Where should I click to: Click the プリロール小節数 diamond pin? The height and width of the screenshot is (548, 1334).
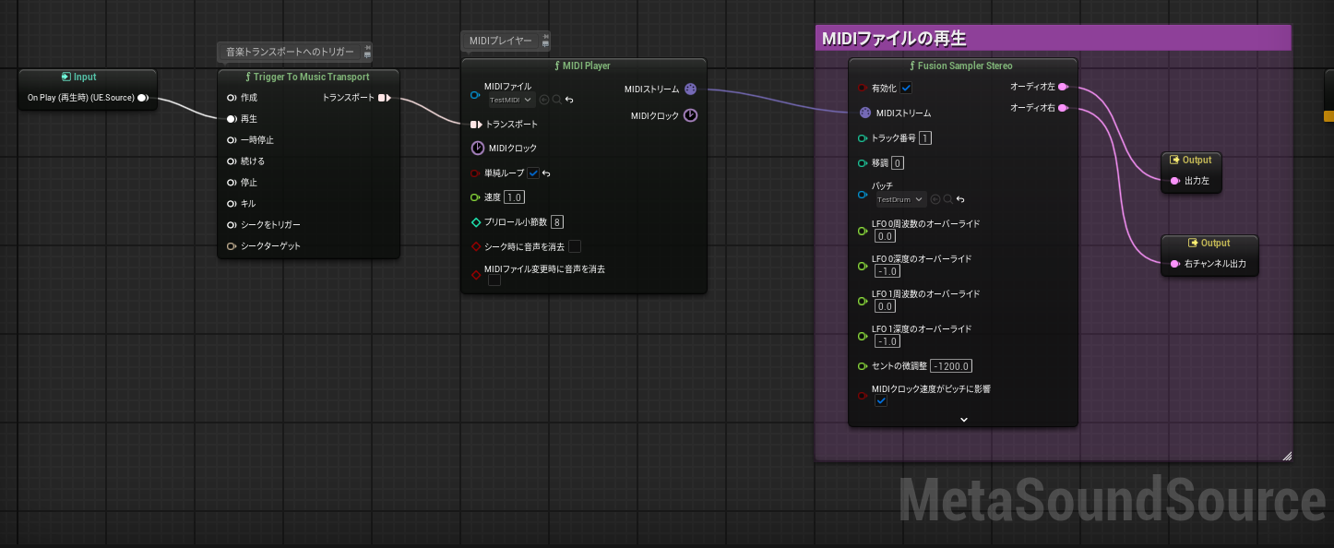tap(476, 222)
